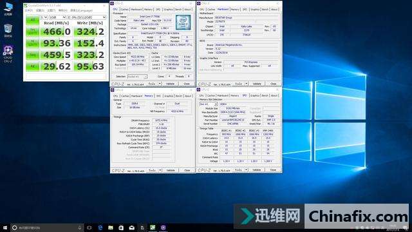Open the Mail app from the taskbar

click(131, 227)
